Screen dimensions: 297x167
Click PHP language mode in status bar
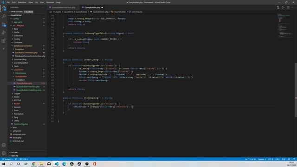tap(284, 159)
